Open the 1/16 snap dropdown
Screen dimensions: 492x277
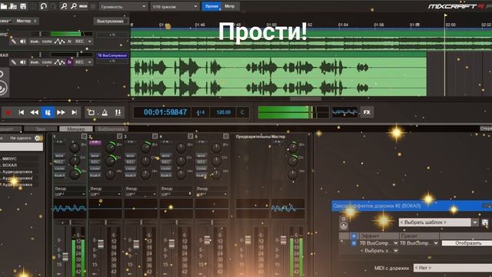click(x=175, y=6)
